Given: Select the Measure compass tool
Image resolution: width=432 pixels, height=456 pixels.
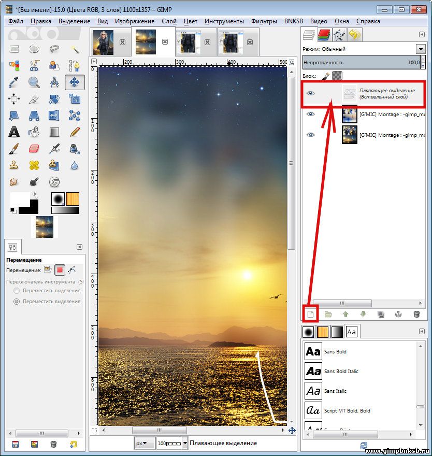Looking at the screenshot, I should [54, 82].
